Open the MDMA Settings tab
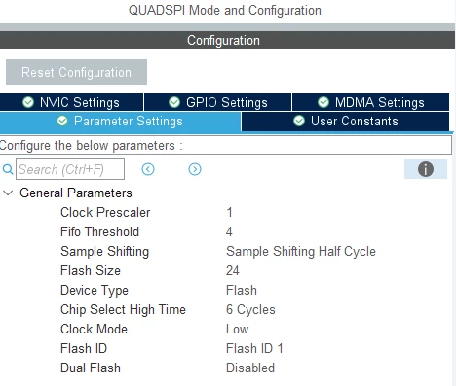Screen dimensions: 456x386 370,102
